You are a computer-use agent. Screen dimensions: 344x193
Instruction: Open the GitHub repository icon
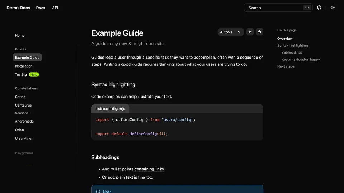(319, 8)
